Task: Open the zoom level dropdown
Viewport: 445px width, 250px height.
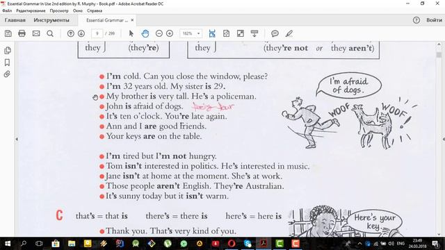Action: point(198,33)
